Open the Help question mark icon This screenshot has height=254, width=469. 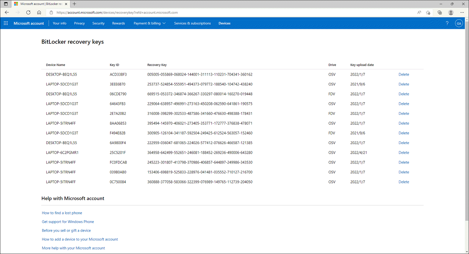(x=447, y=23)
